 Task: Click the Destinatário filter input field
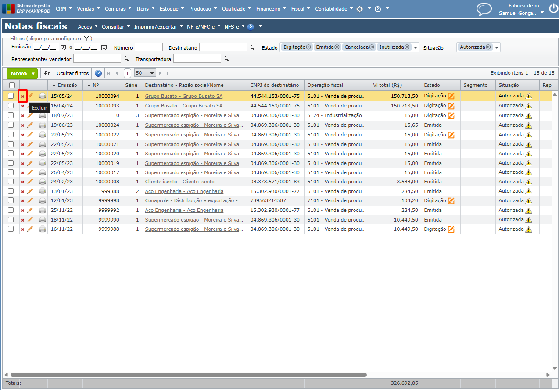223,47
